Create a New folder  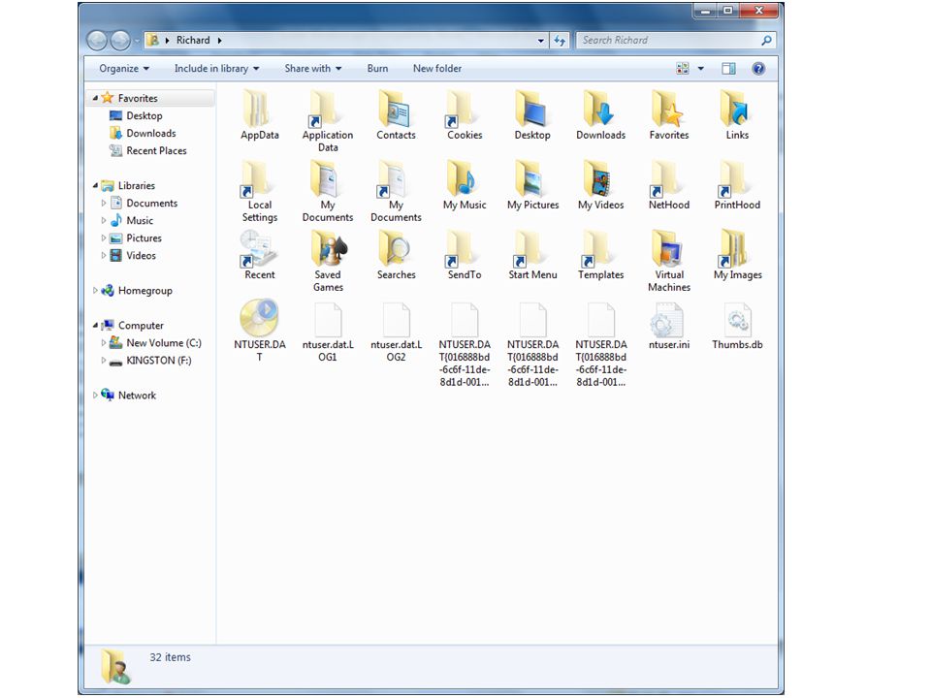tap(437, 68)
